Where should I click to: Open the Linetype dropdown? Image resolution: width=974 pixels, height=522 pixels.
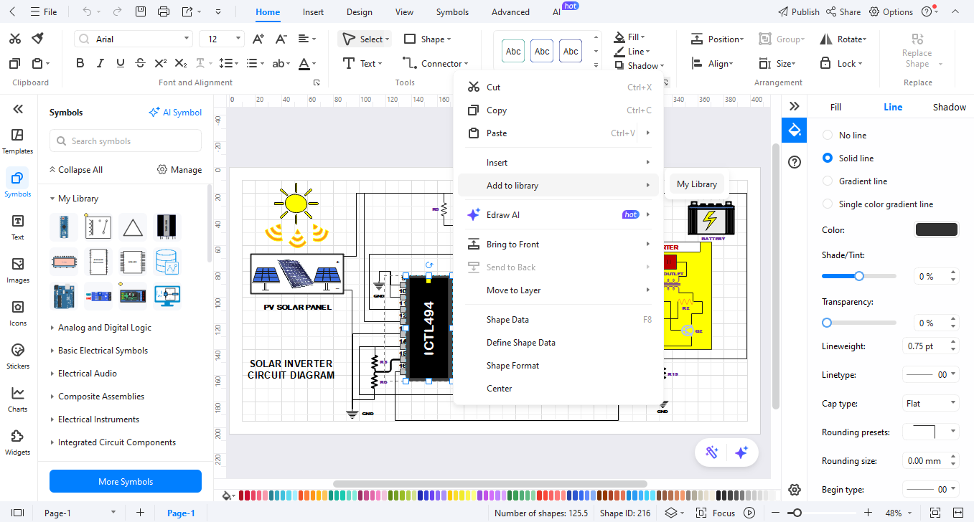pyautogui.click(x=930, y=374)
